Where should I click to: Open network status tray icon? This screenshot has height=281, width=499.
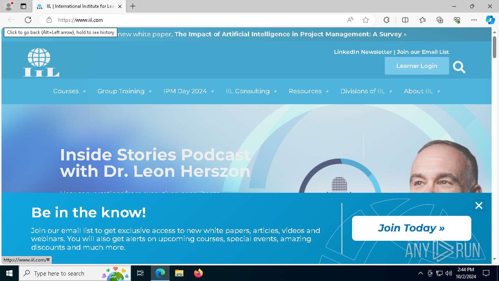click(x=439, y=273)
